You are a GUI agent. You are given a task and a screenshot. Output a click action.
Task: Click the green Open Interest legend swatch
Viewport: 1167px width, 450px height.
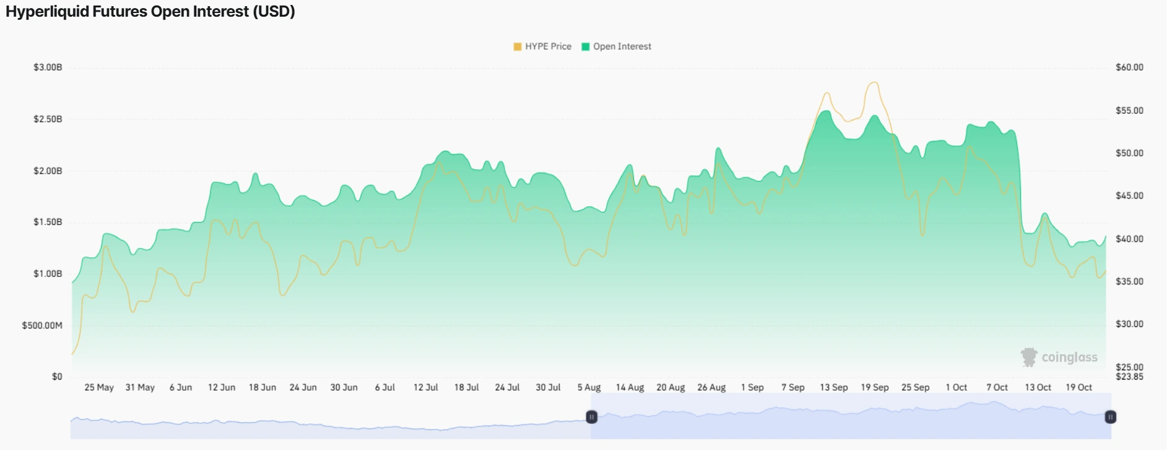586,47
